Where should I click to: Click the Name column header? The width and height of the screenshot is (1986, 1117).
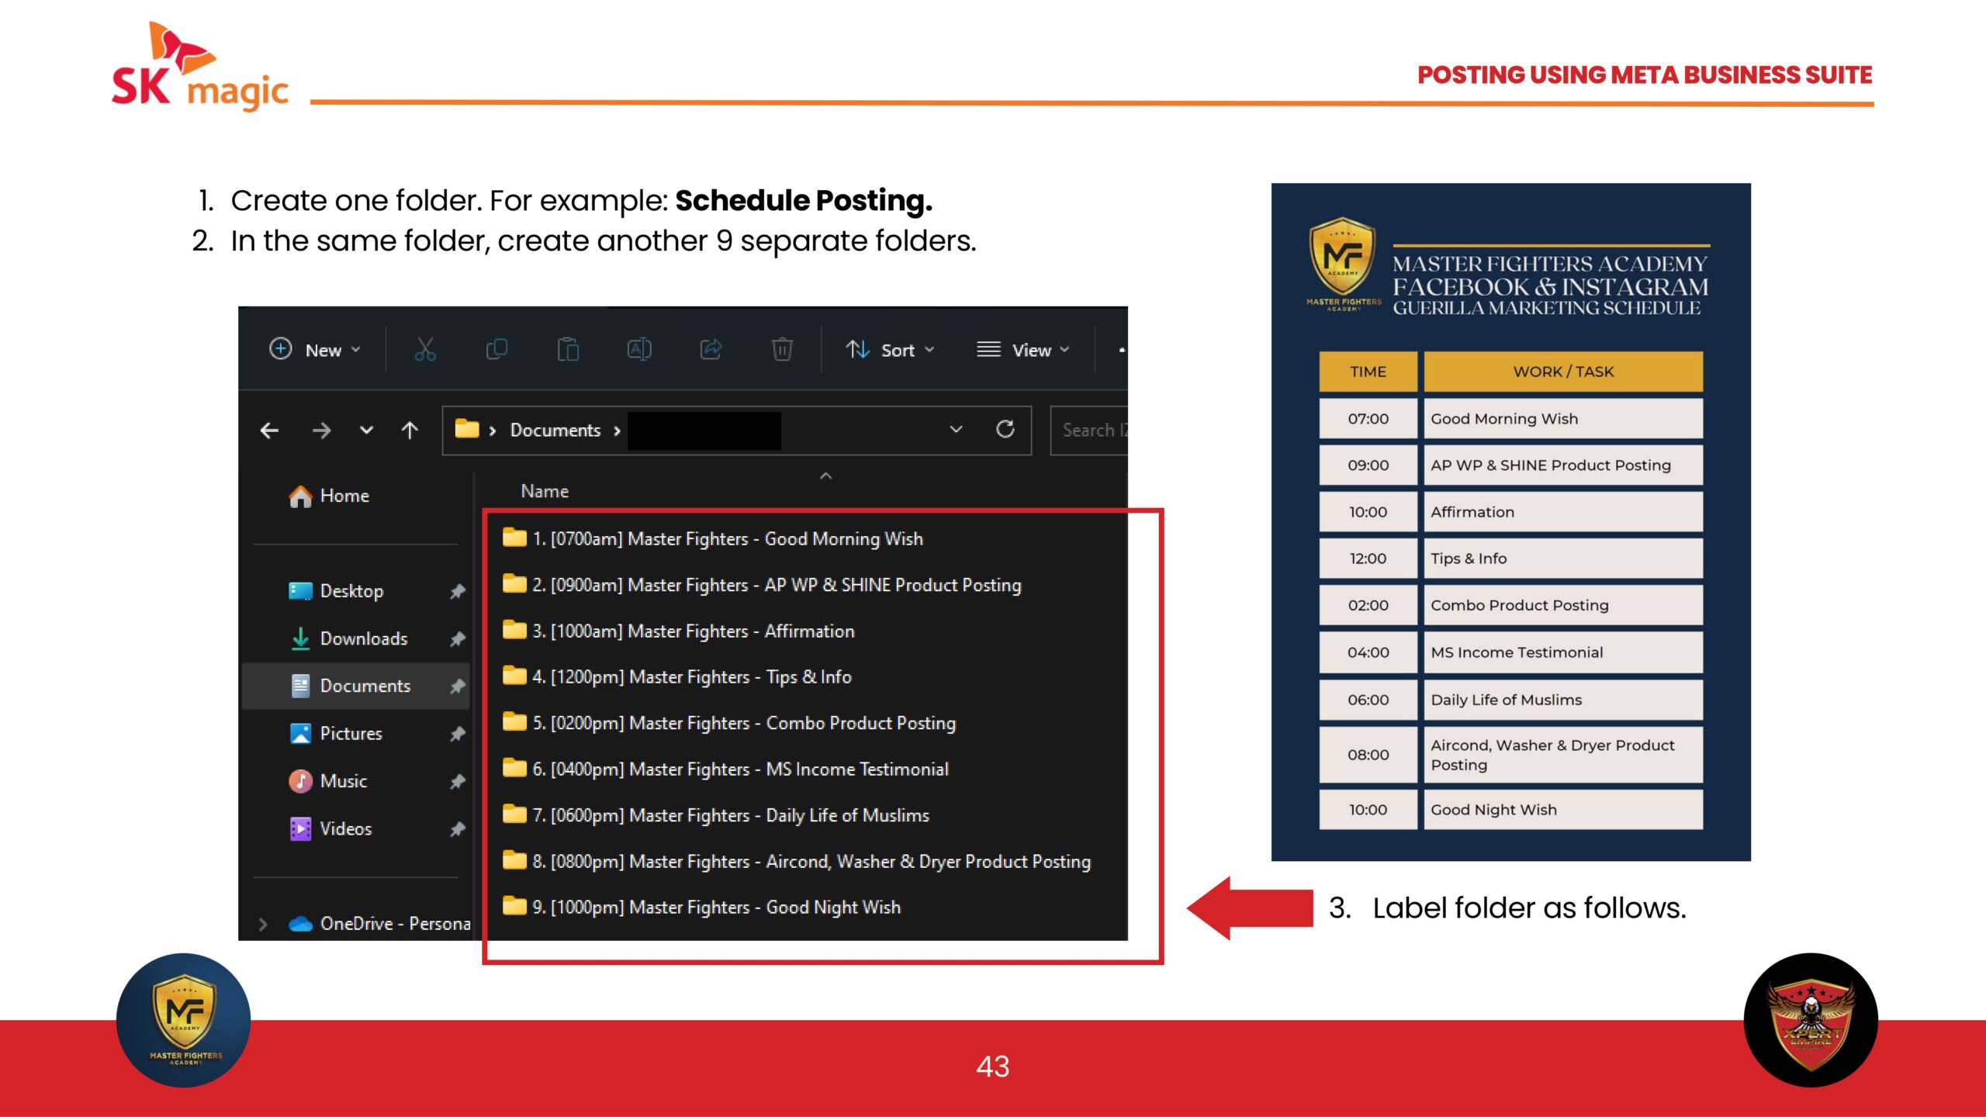545,491
